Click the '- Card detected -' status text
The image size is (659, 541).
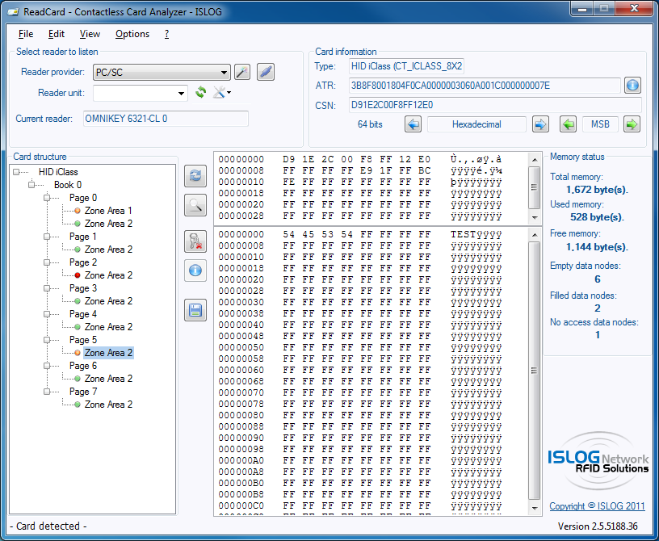(x=48, y=526)
